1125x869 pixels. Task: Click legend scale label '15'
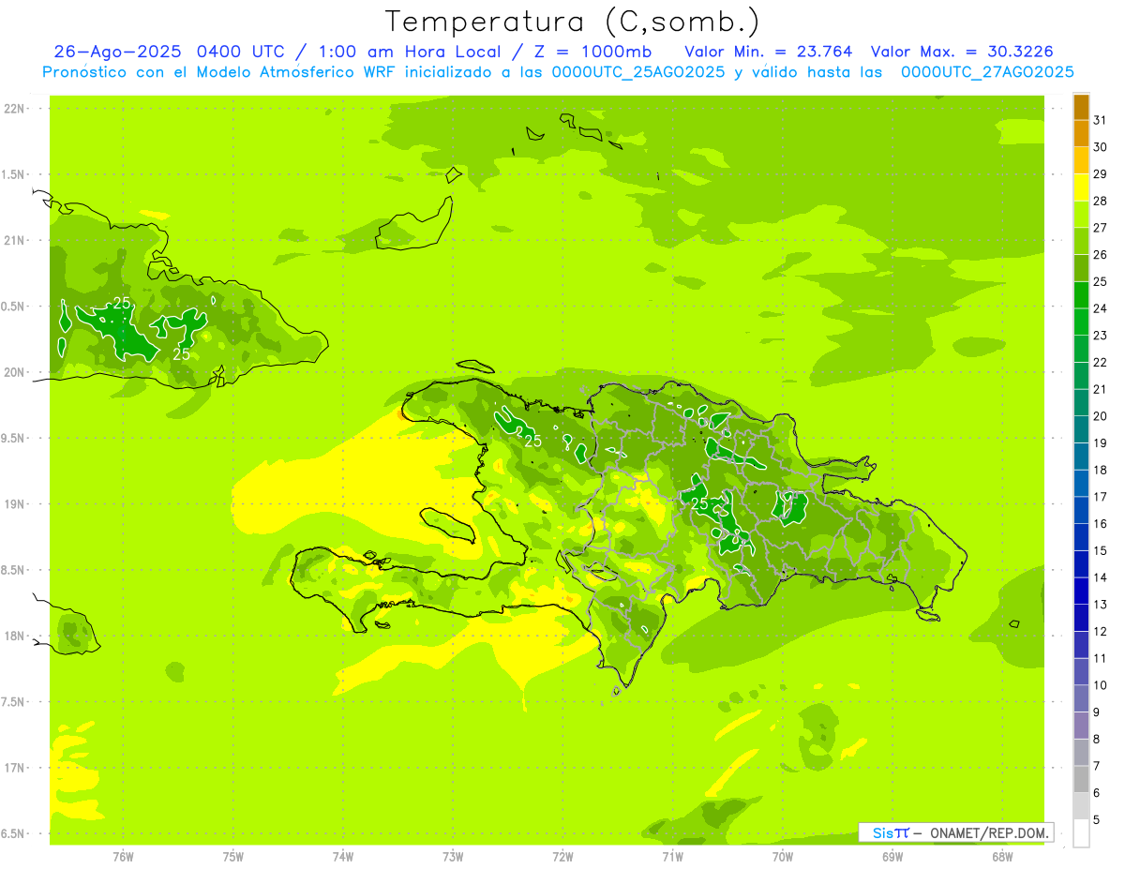pyautogui.click(x=1101, y=551)
